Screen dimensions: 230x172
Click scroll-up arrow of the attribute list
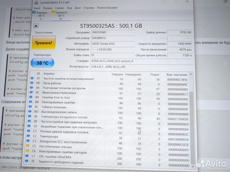pos(191,75)
